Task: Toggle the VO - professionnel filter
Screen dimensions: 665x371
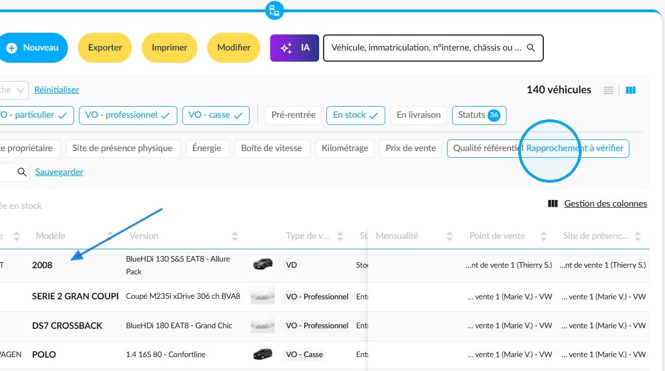Action: tap(128, 115)
